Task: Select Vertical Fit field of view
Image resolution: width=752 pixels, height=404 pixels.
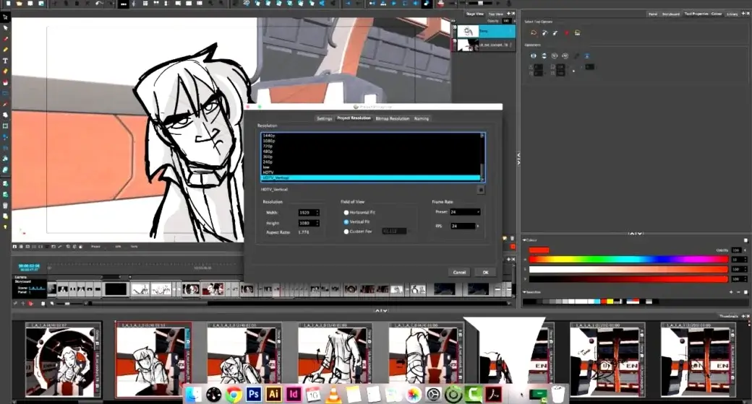Action: click(x=346, y=221)
